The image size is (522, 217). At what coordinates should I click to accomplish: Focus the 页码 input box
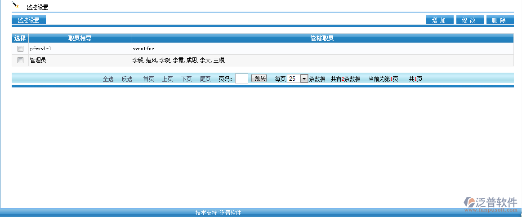pyautogui.click(x=242, y=78)
